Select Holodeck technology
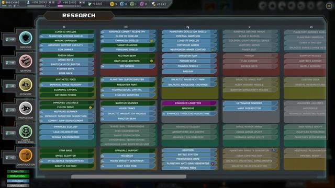Viewport: 335px width, 188px height. [x=128, y=156]
